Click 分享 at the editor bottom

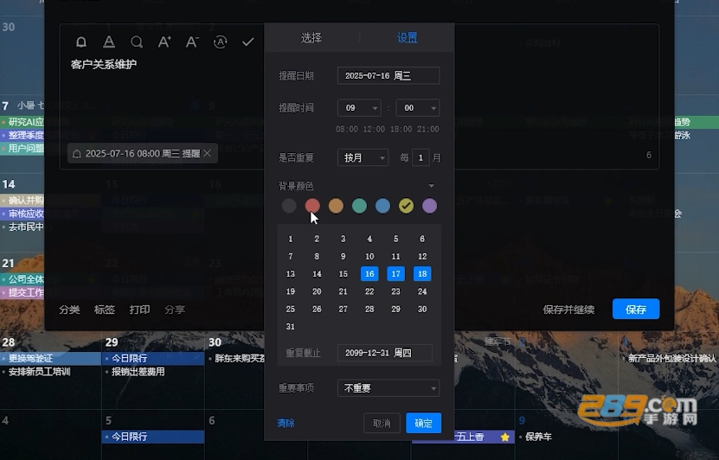[175, 310]
